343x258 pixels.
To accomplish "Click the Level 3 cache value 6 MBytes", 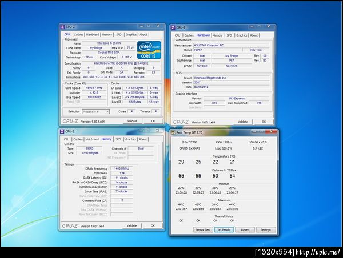I will click(135, 102).
